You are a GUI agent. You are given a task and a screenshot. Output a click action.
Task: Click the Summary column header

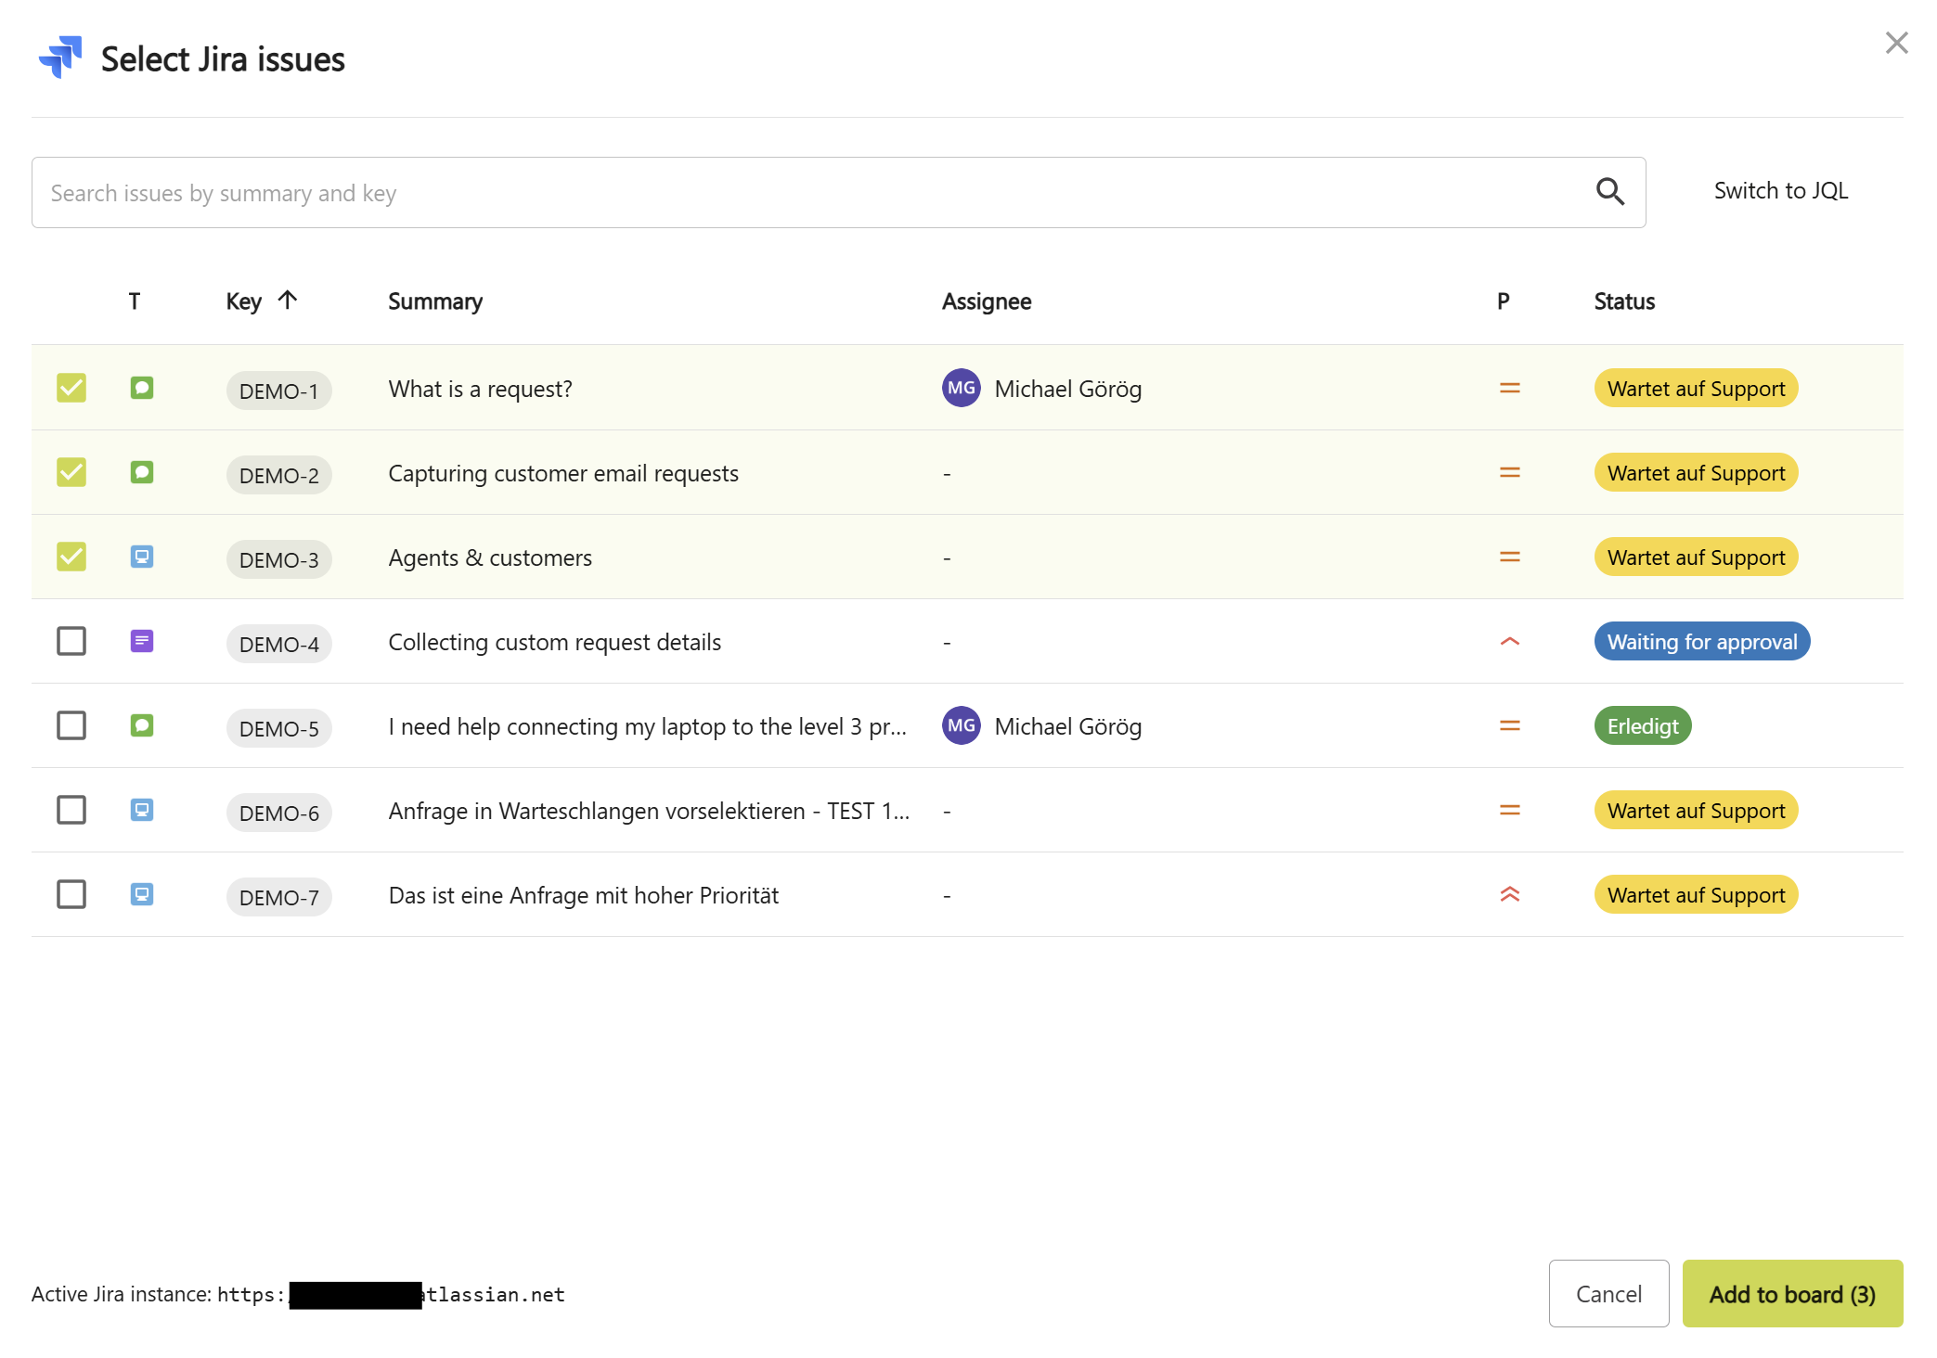tap(434, 301)
